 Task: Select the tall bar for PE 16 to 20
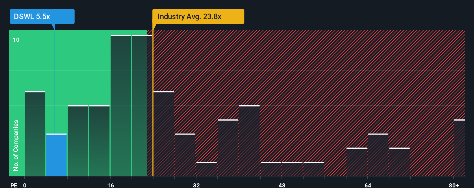click(x=121, y=105)
